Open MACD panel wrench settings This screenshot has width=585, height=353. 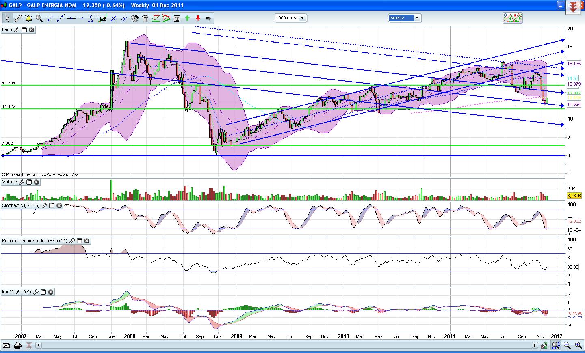coord(36,292)
